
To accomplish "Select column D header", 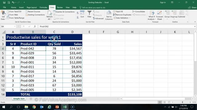I will tap(72, 32).
